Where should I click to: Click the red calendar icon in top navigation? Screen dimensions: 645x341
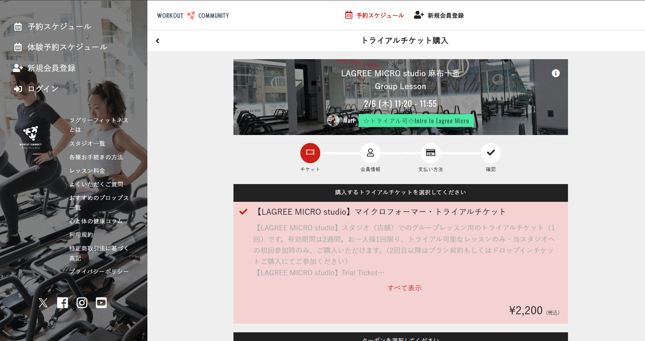point(349,15)
